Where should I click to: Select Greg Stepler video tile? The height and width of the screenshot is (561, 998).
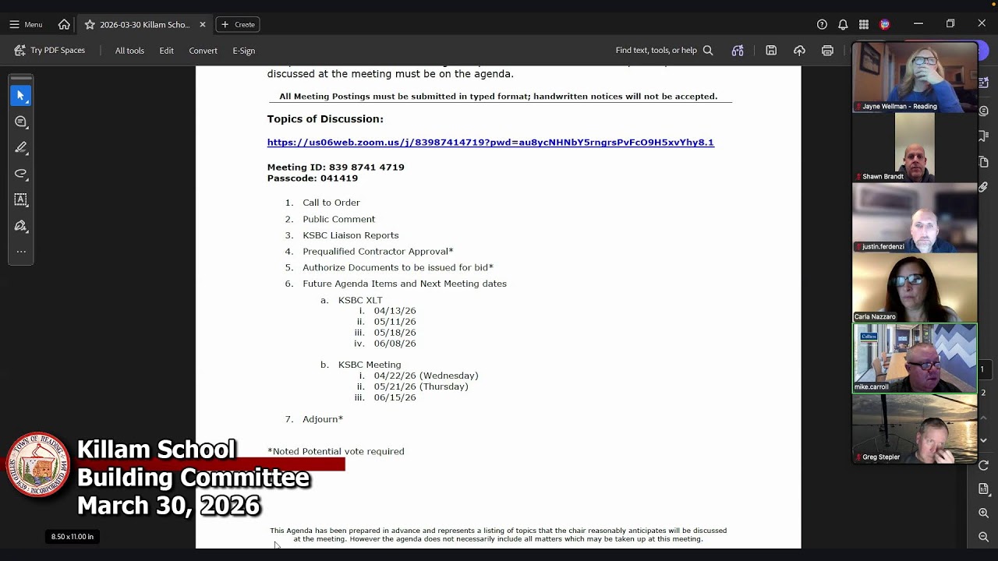(x=915, y=429)
